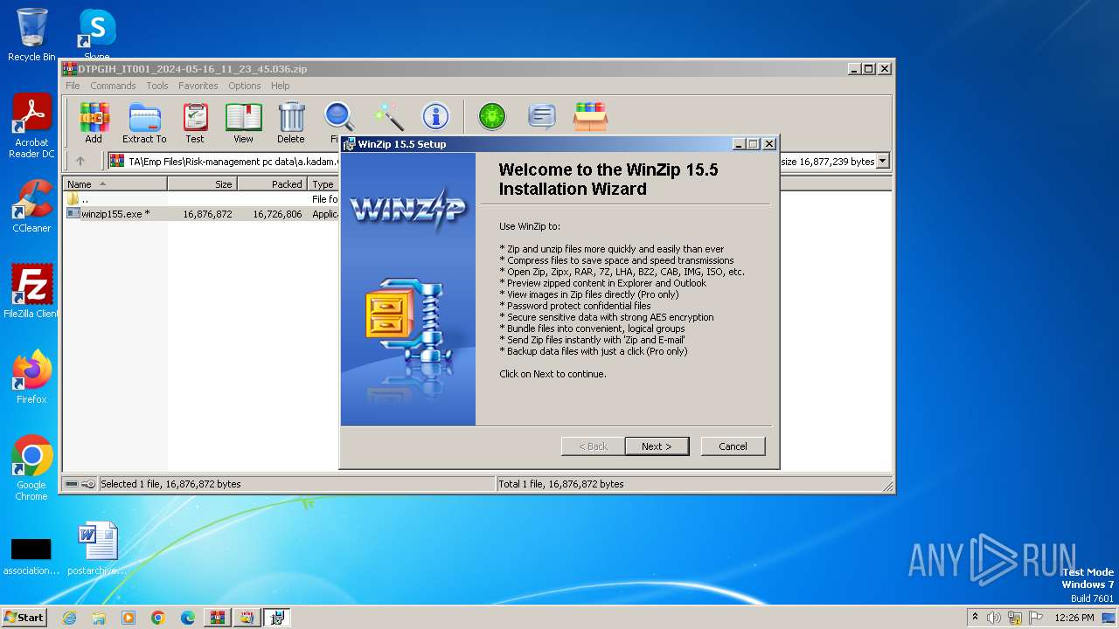Click the packed size 16,726,806 cell
The height and width of the screenshot is (629, 1119).
pos(277,214)
